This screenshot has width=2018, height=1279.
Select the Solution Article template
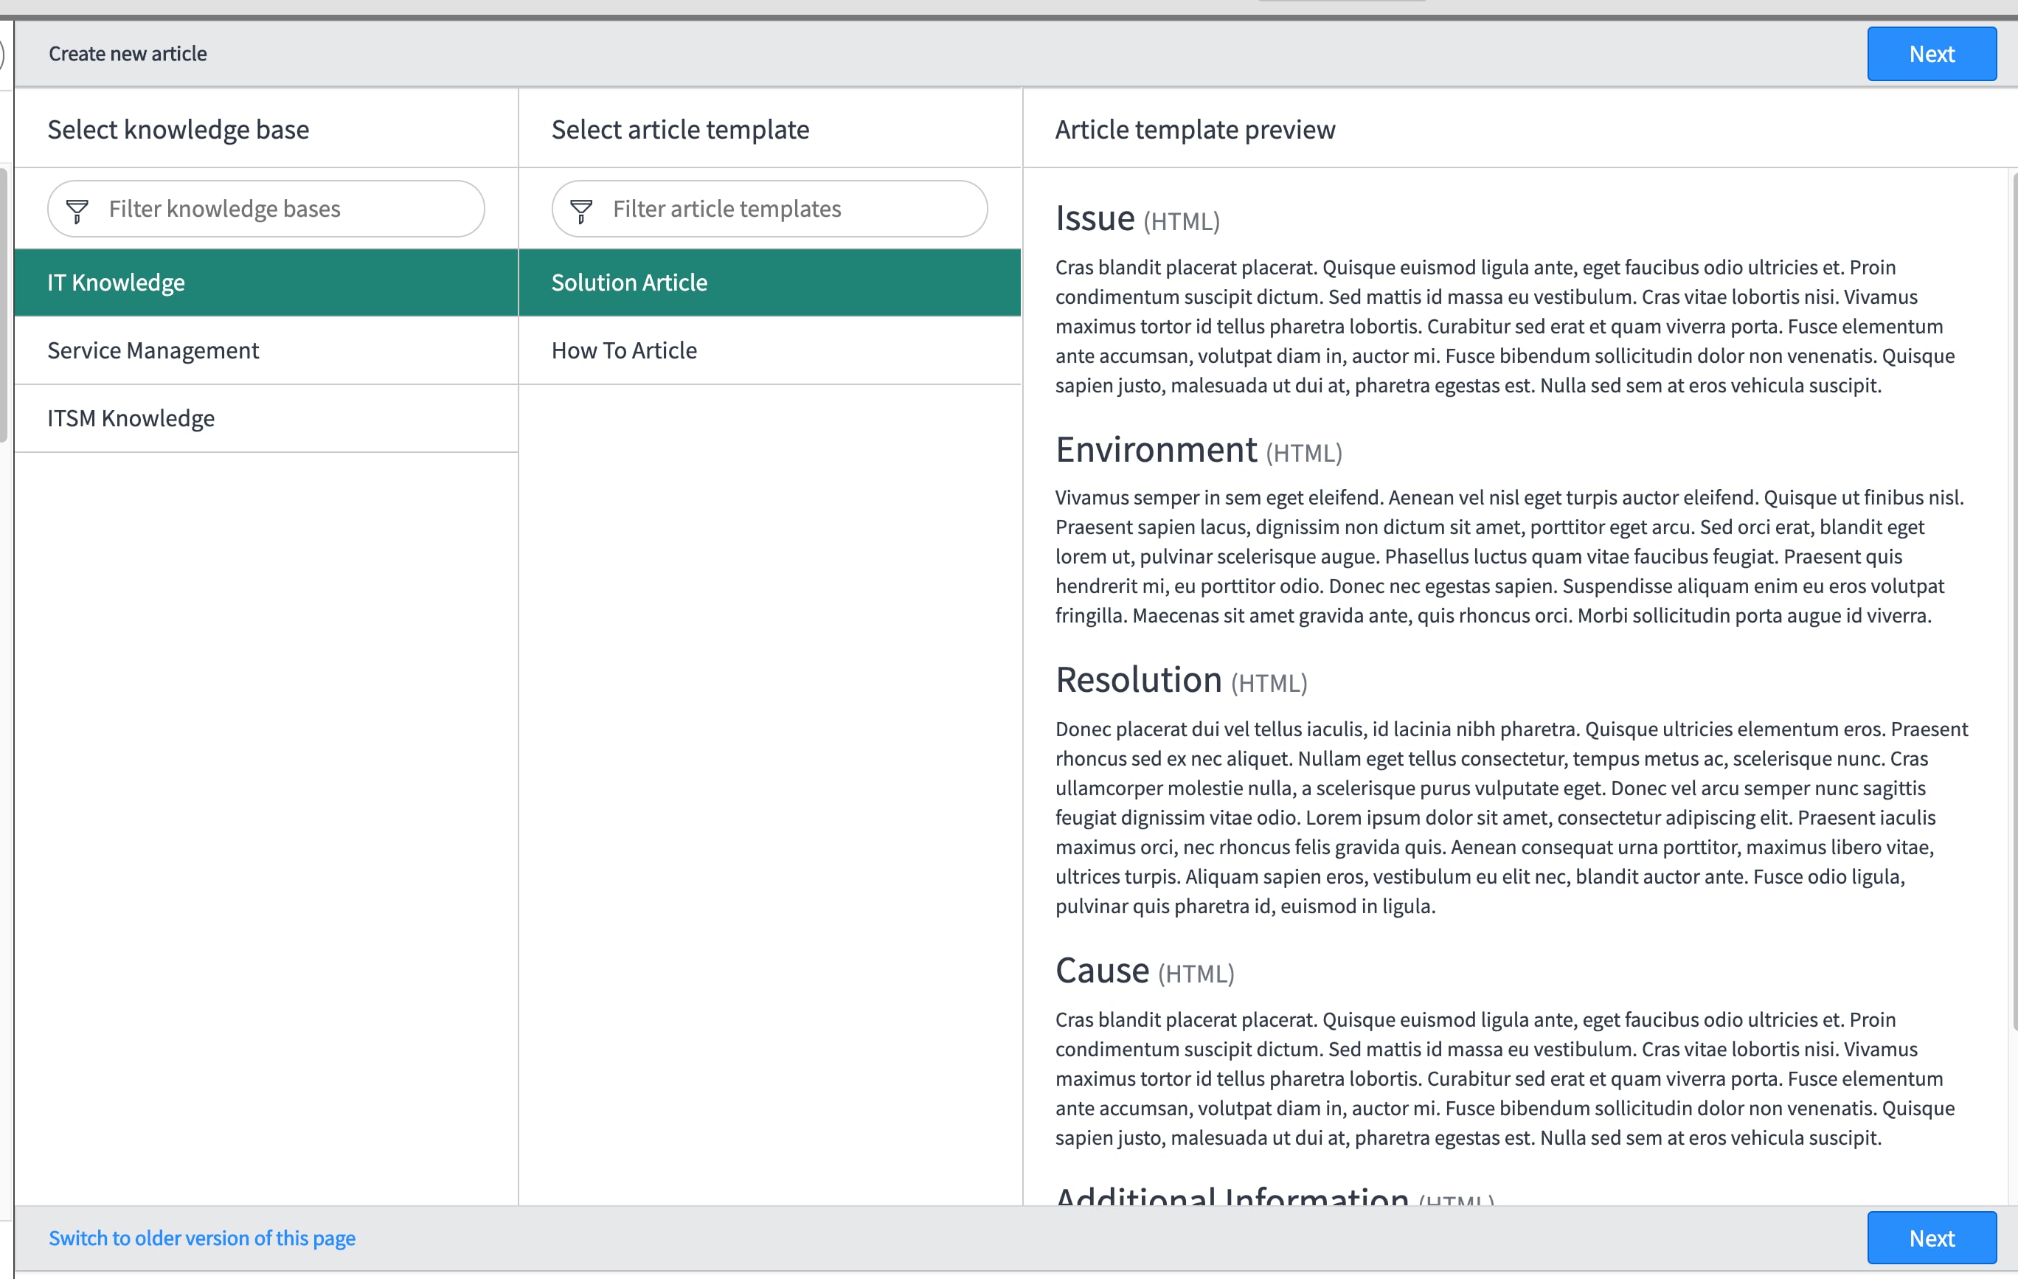click(769, 283)
